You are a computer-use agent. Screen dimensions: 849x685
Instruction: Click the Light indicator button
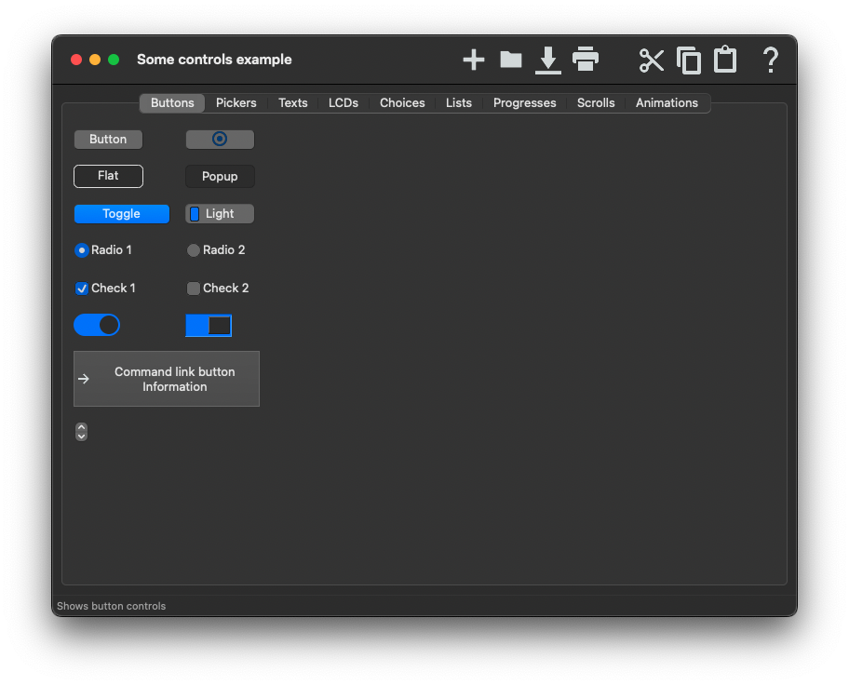pos(220,214)
